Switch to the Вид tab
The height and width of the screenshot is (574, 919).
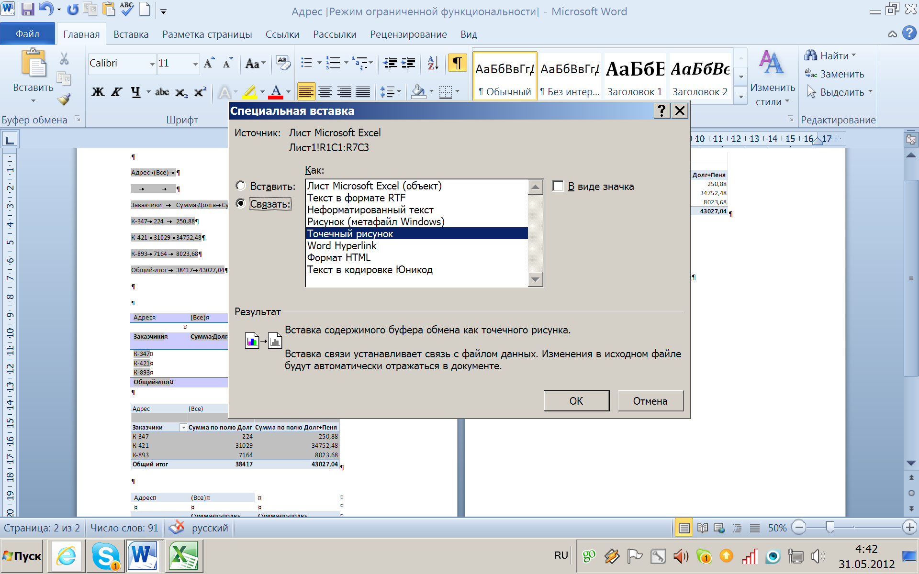(469, 34)
